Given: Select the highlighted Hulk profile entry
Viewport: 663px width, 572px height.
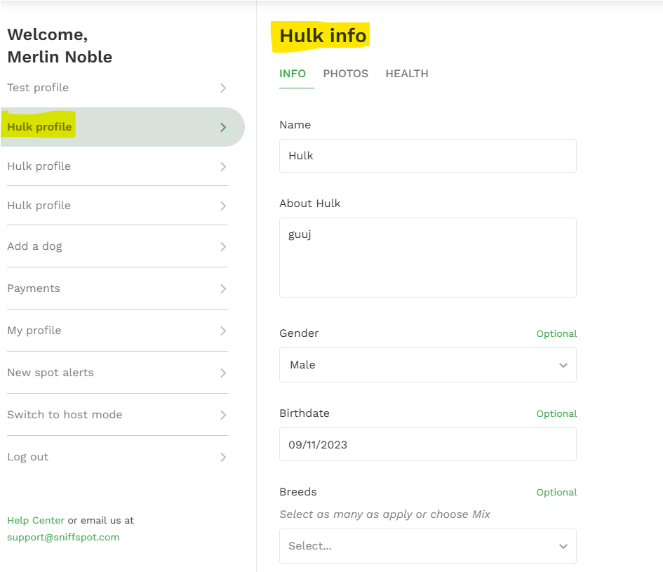Looking at the screenshot, I should tap(123, 127).
